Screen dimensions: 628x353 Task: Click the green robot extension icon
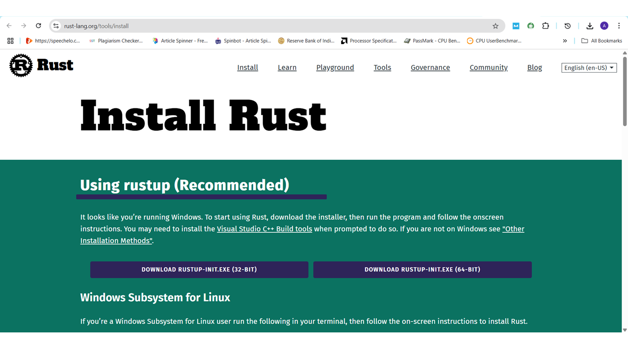point(530,26)
